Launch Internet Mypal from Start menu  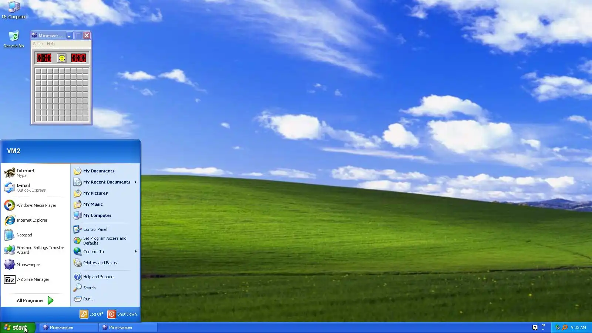pos(36,173)
